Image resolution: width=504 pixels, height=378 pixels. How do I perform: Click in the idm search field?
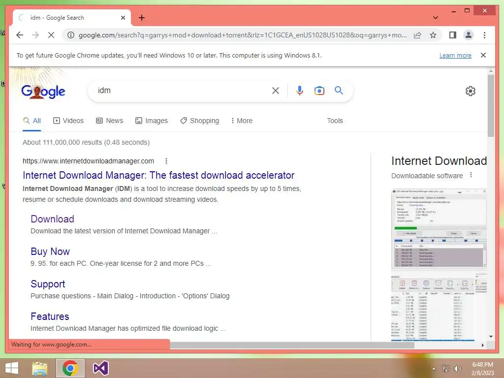click(x=182, y=91)
